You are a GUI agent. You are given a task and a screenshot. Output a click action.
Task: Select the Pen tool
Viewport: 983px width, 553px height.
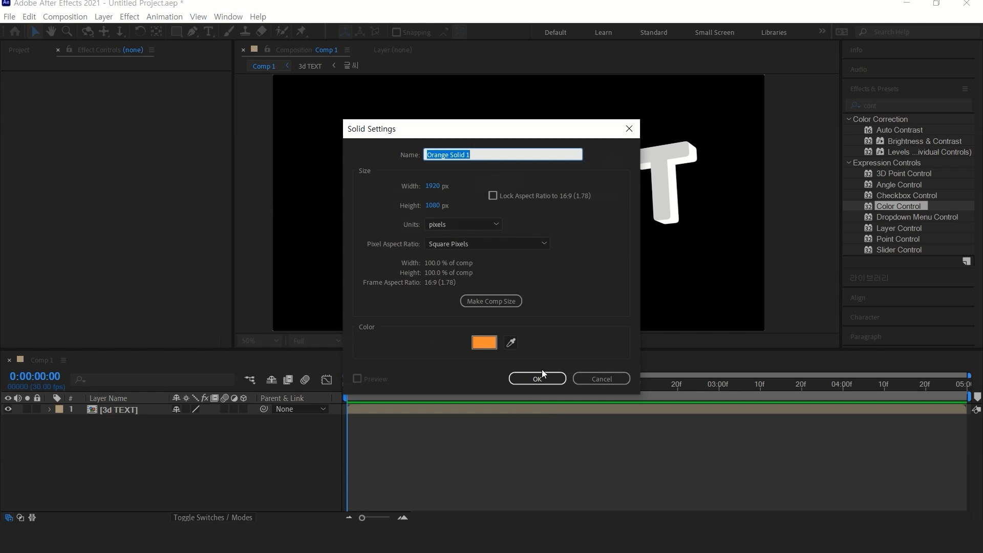coord(193,32)
